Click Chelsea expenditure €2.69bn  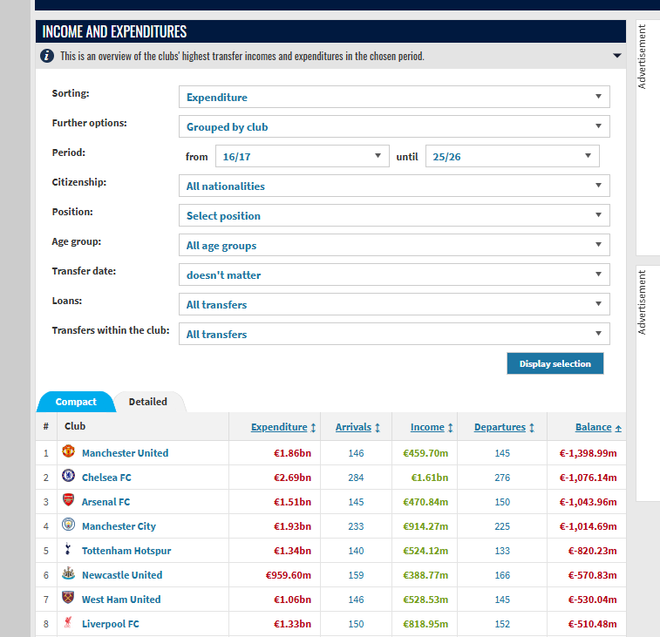click(x=292, y=478)
